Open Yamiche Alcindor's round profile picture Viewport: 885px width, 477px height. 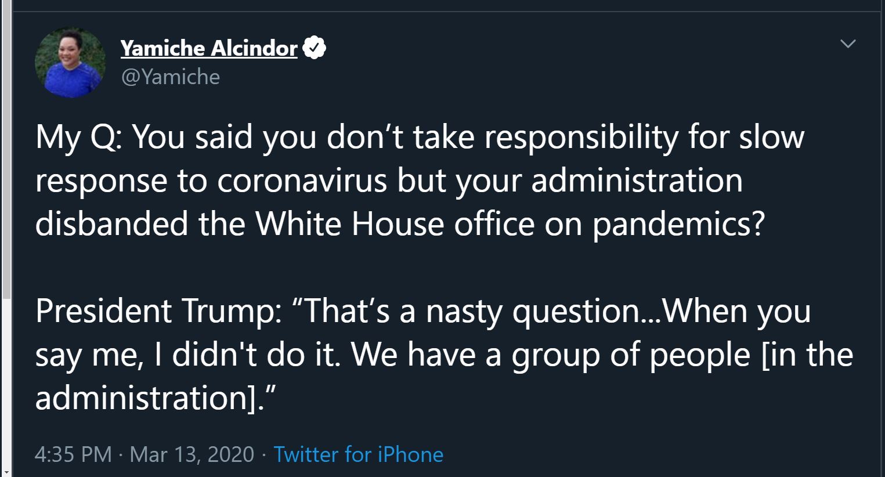(70, 62)
